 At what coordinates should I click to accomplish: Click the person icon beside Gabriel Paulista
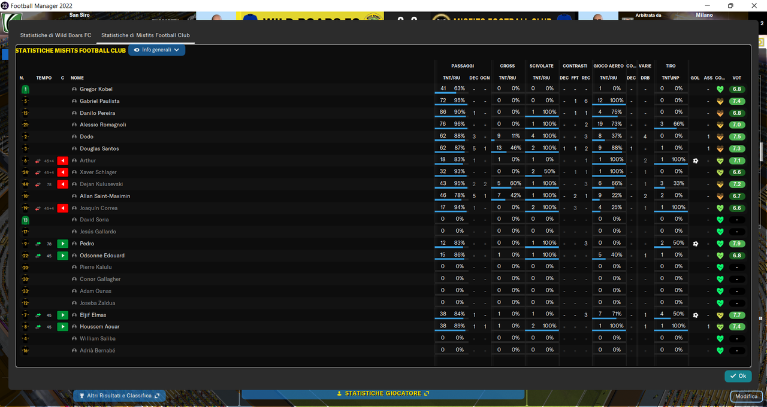pyautogui.click(x=74, y=101)
